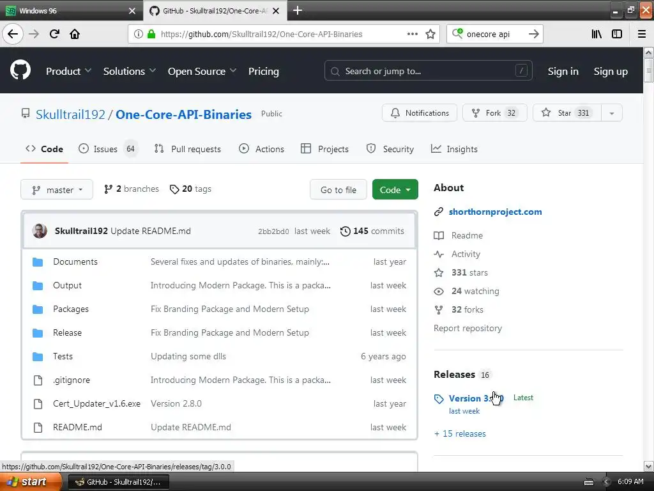Open the Issues tab
Image resolution: width=654 pixels, height=491 pixels.
coord(107,149)
